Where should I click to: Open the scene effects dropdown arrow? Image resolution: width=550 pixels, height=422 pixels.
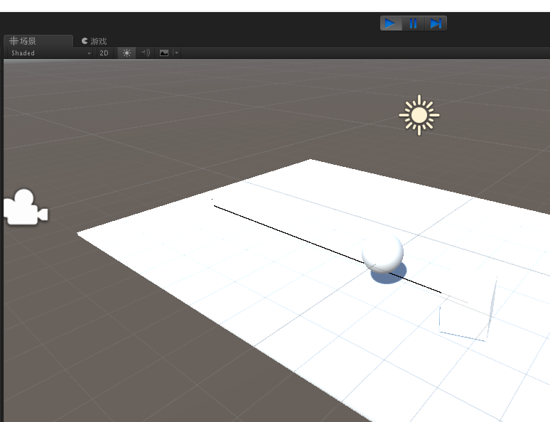[x=177, y=53]
